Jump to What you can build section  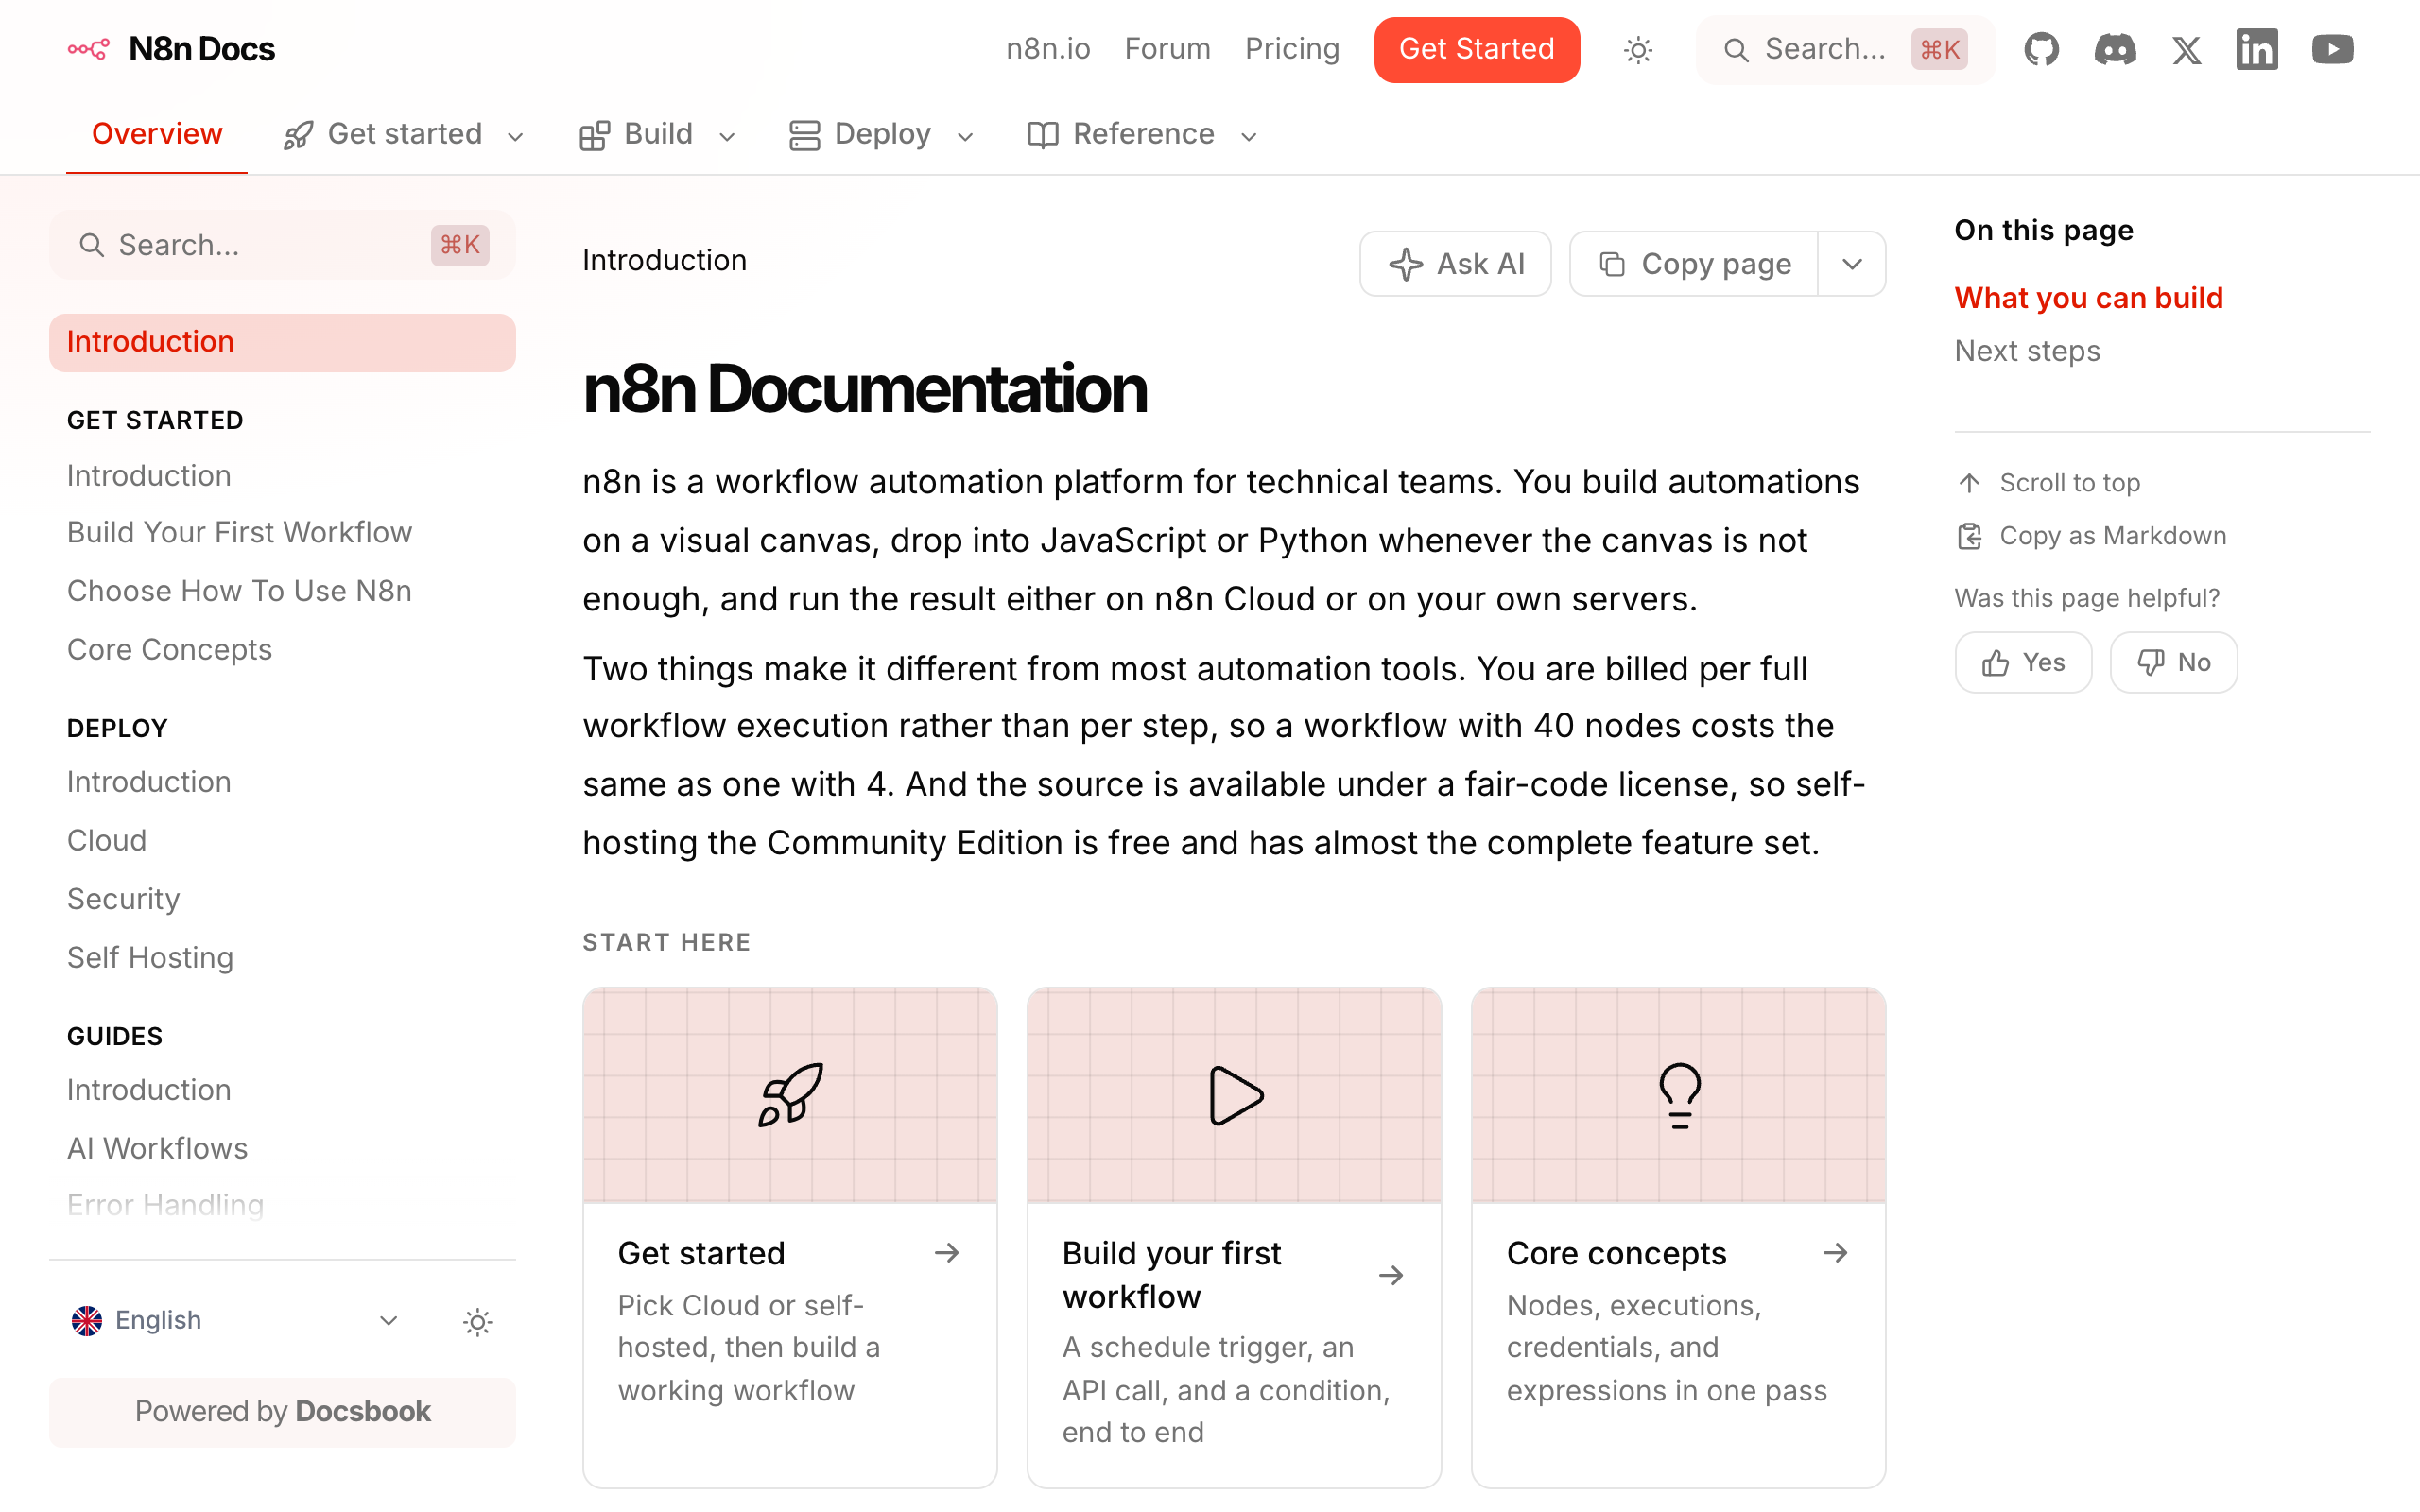coord(2089,298)
